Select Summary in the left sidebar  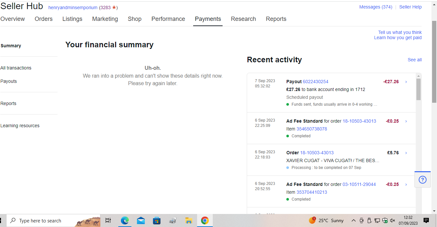coord(11,46)
